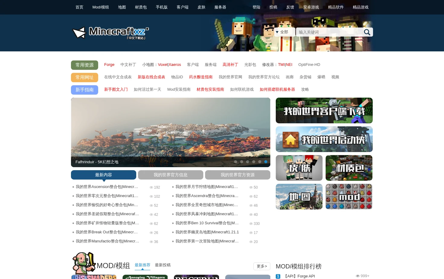Select the last blue carousel dot
The image size is (444, 279).
[x=266, y=162]
